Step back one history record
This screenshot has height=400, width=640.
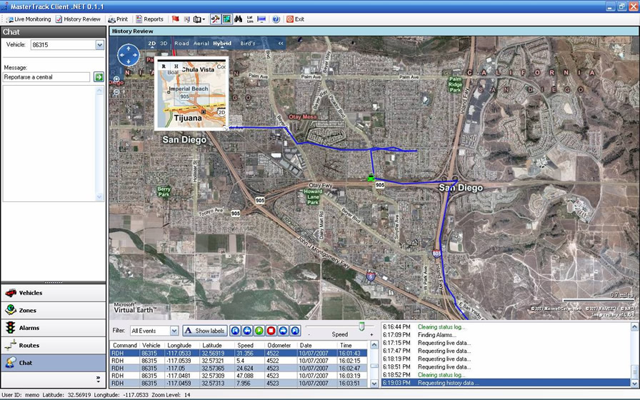point(247,331)
